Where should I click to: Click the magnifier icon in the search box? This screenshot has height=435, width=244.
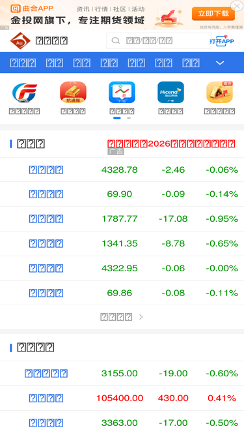(116, 41)
